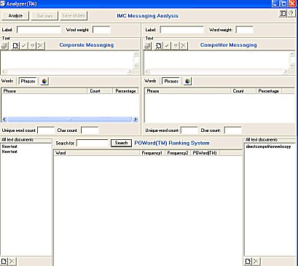Image resolution: width=298 pixels, height=266 pixels.
Task: Click the undo icon in Competitor Messaging toolbar
Action: tap(176, 45)
